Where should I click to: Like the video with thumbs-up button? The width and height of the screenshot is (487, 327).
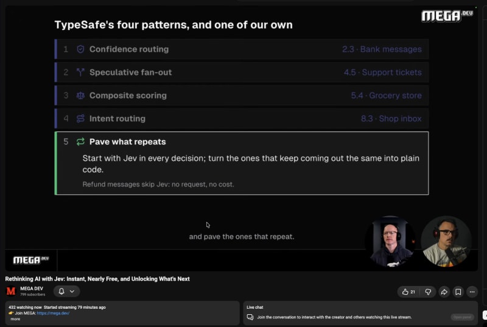(408, 292)
